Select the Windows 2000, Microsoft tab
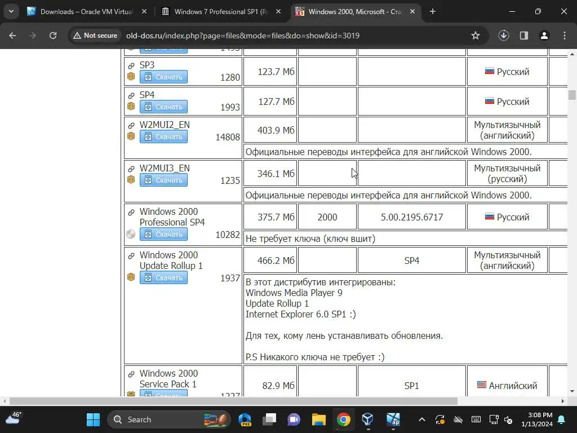The image size is (577, 433). pyautogui.click(x=354, y=11)
